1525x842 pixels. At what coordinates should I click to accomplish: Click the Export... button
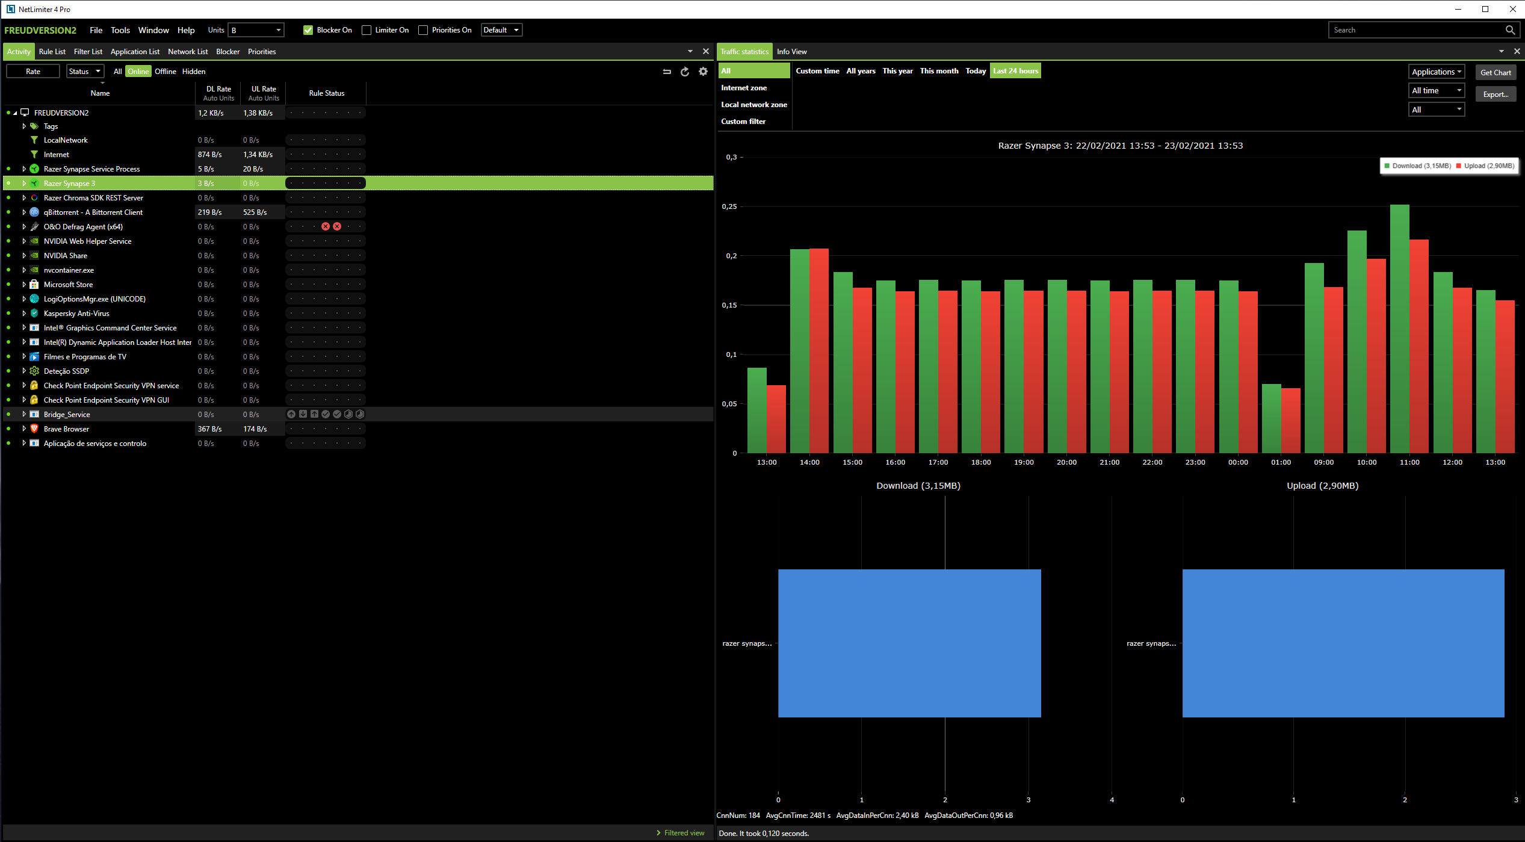1495,94
